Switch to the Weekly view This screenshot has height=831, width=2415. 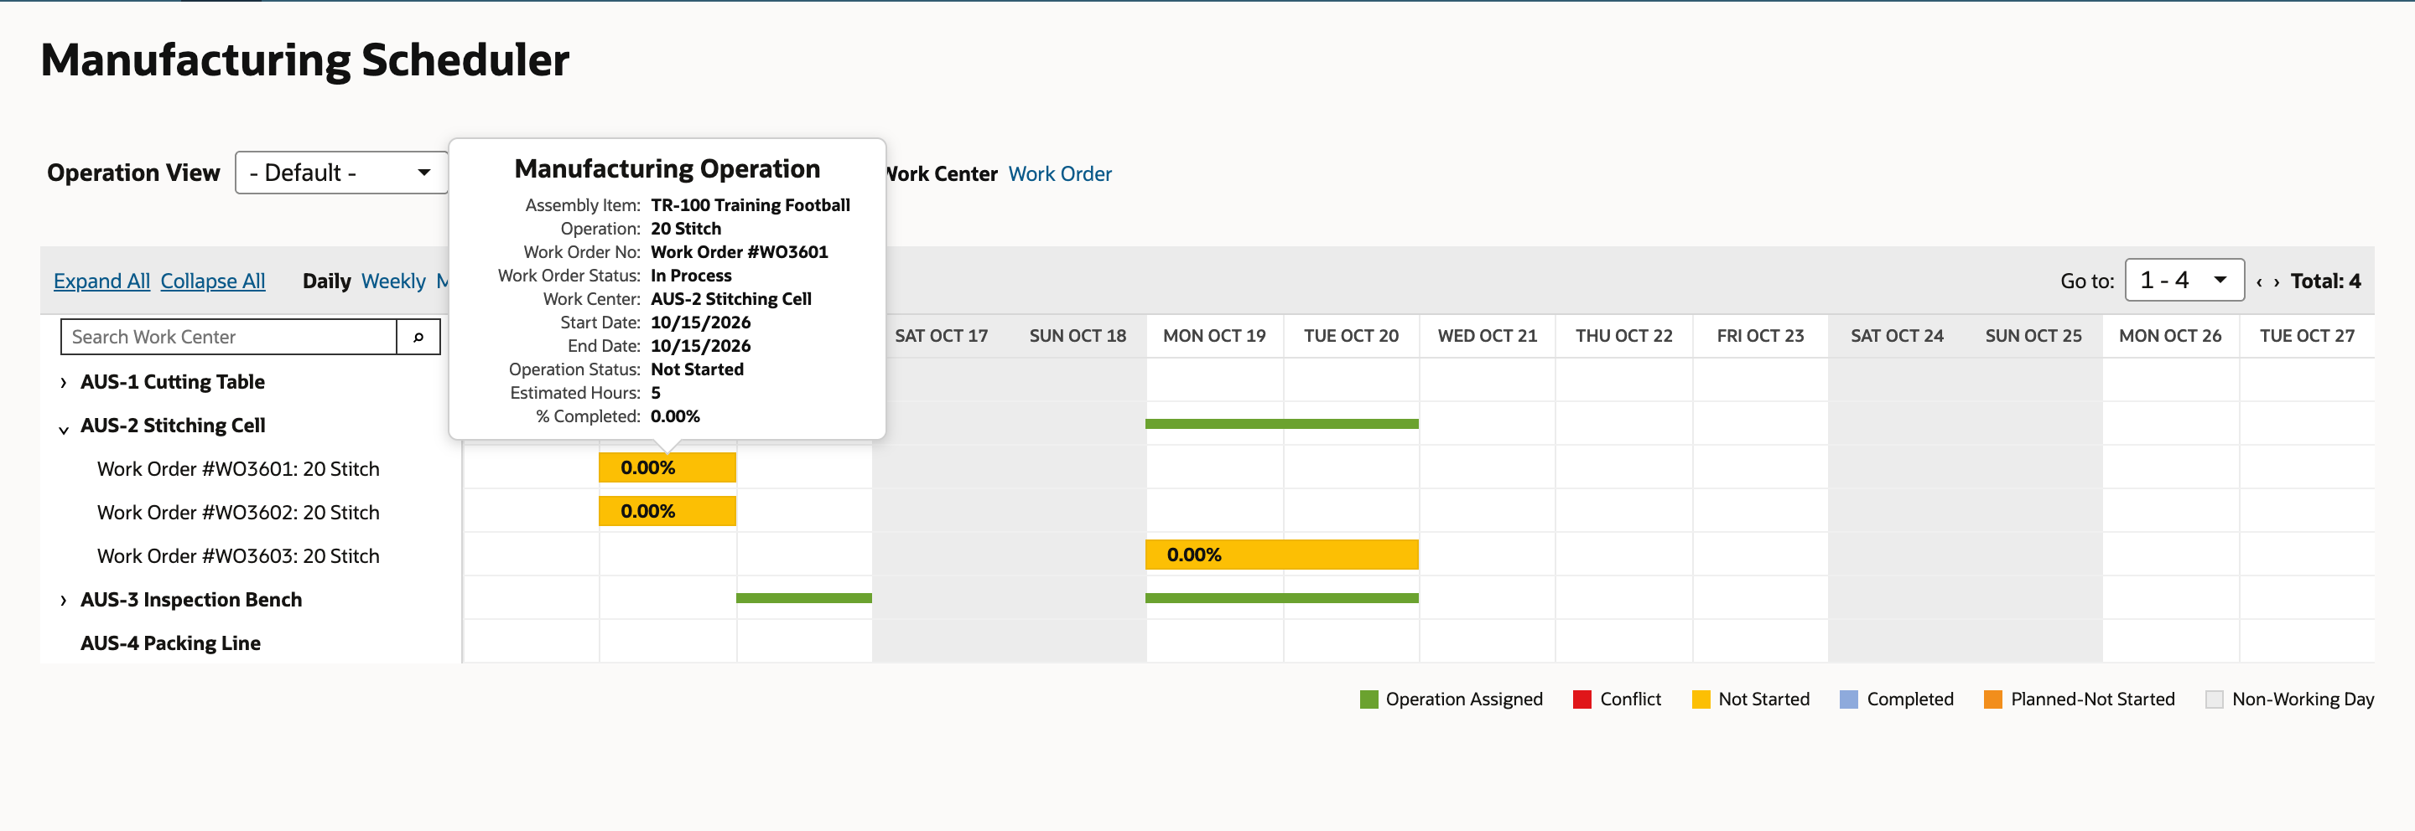coord(392,281)
